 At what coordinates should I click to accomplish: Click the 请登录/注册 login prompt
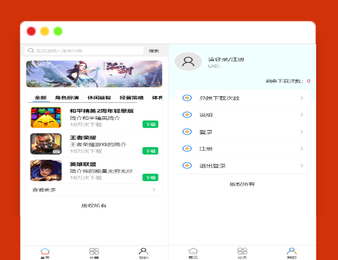pyautogui.click(x=226, y=59)
